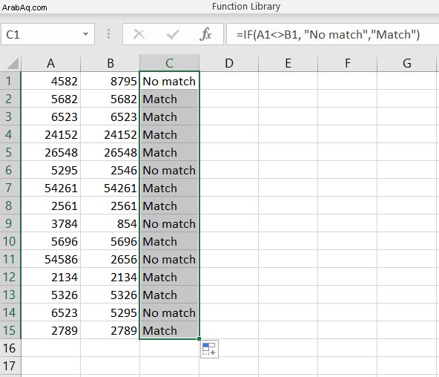Click the Function Library group label
Screen dimensions: 439x377
click(x=246, y=7)
